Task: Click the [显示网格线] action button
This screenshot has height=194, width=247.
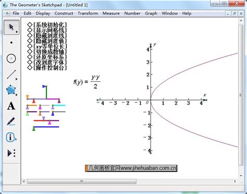Action: [x=47, y=30]
